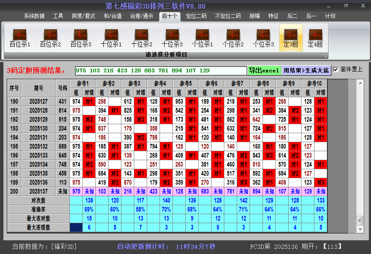
Task: Expand the ribbon group launcher corner icon
Action: (x=325, y=55)
